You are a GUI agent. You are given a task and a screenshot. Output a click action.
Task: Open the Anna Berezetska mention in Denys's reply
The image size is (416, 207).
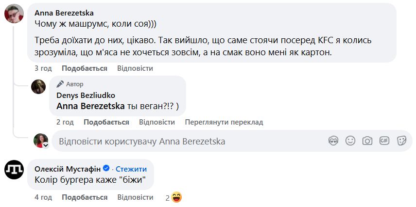point(91,106)
